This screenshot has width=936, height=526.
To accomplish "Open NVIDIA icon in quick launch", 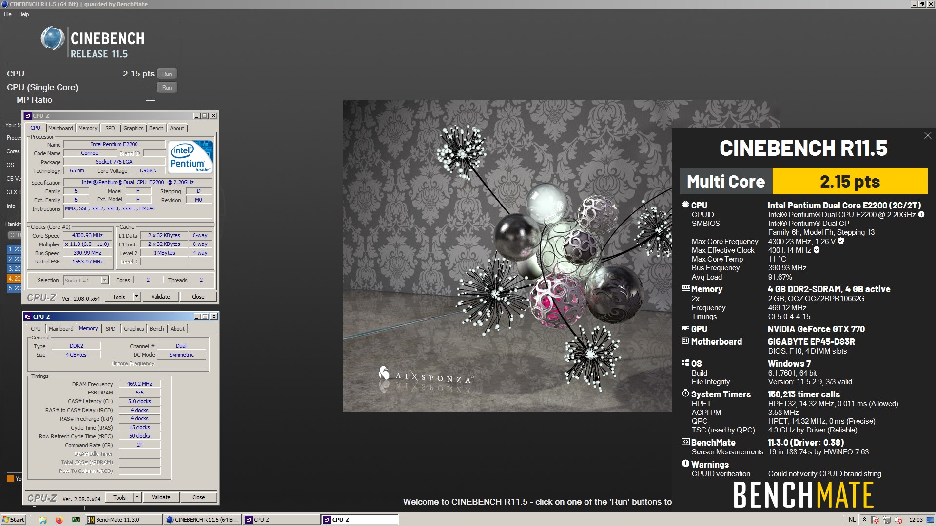I will point(76,520).
